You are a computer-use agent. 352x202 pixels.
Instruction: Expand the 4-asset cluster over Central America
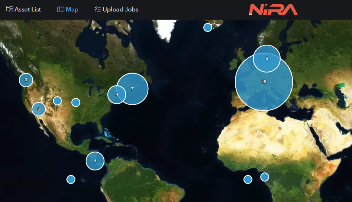click(95, 161)
